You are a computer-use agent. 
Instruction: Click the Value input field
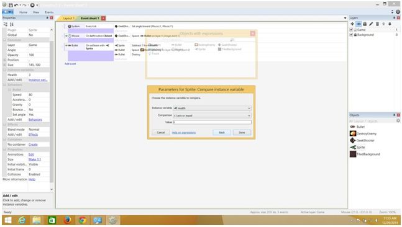coord(212,122)
